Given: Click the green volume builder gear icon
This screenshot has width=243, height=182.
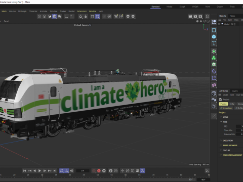Looking at the screenshot, I should click(x=214, y=64).
